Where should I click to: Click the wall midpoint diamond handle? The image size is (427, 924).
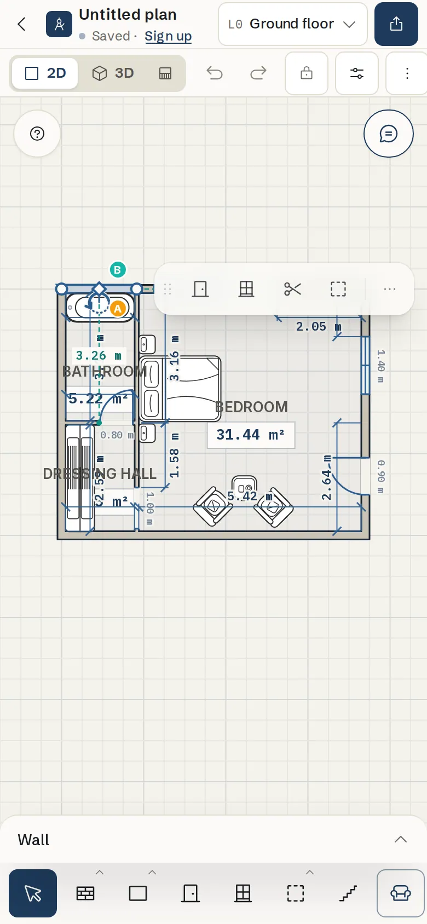click(99, 289)
